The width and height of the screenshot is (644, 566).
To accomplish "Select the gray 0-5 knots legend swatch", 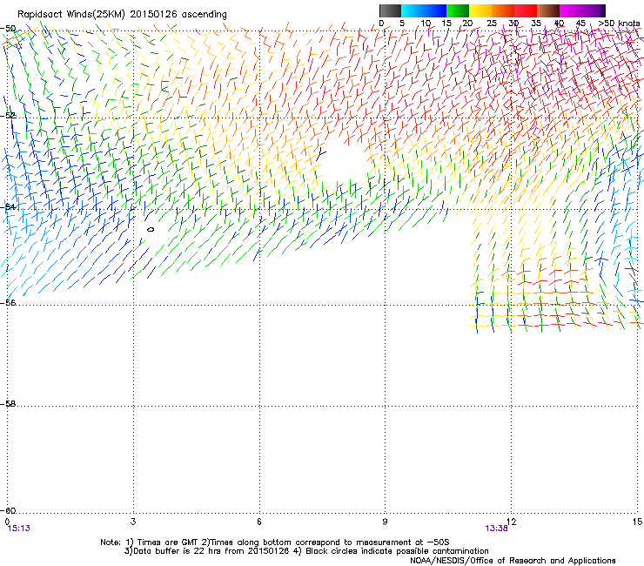I will point(391,10).
